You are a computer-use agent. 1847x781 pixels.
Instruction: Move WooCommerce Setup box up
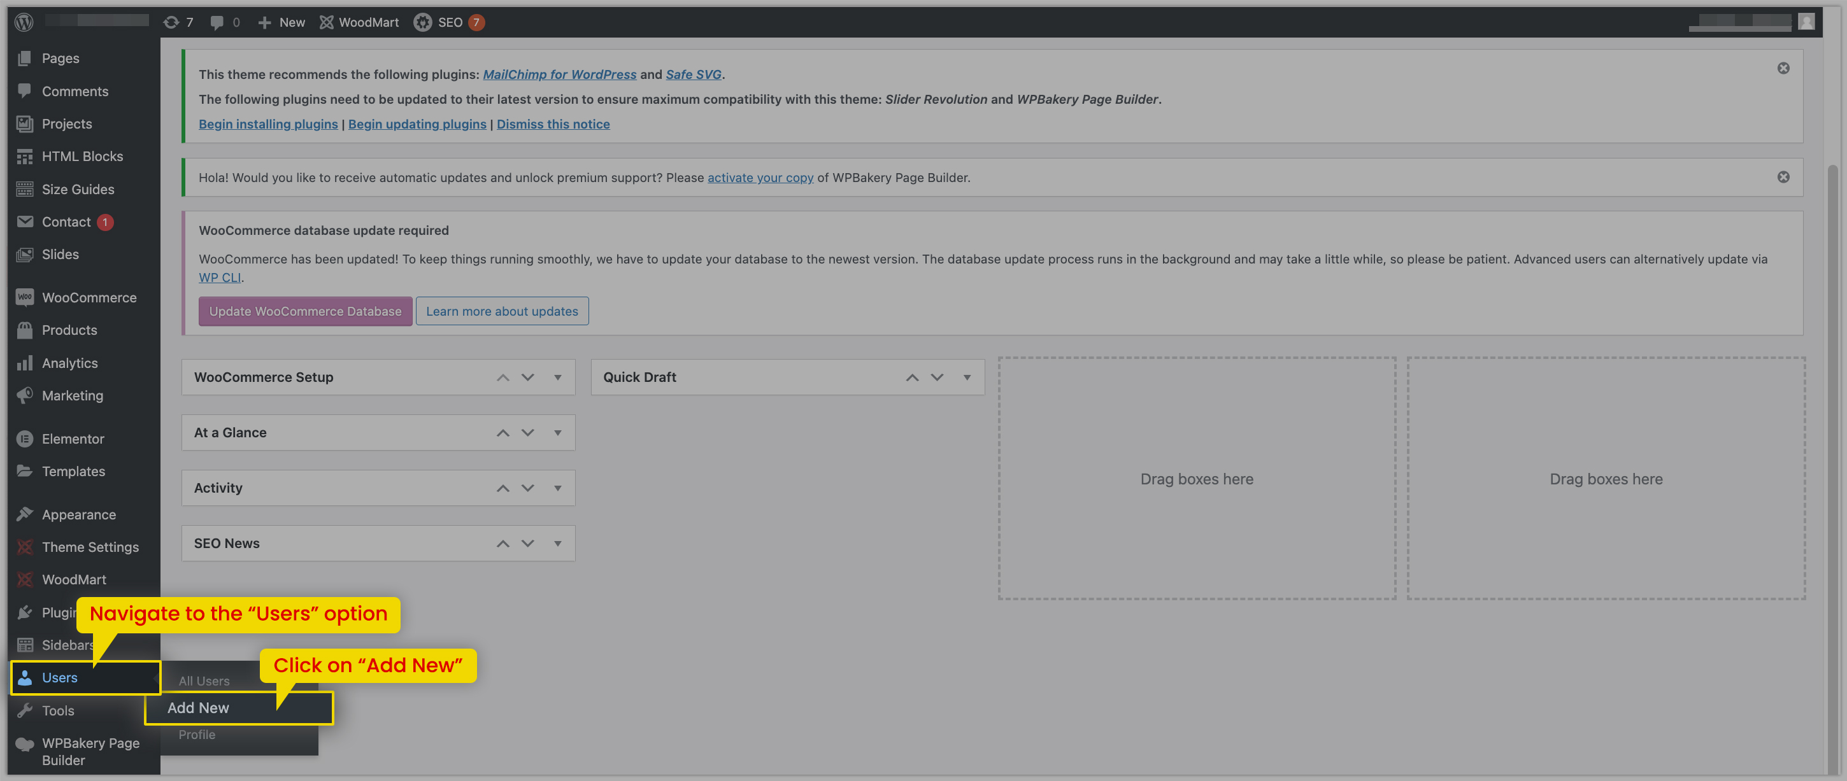pos(503,377)
